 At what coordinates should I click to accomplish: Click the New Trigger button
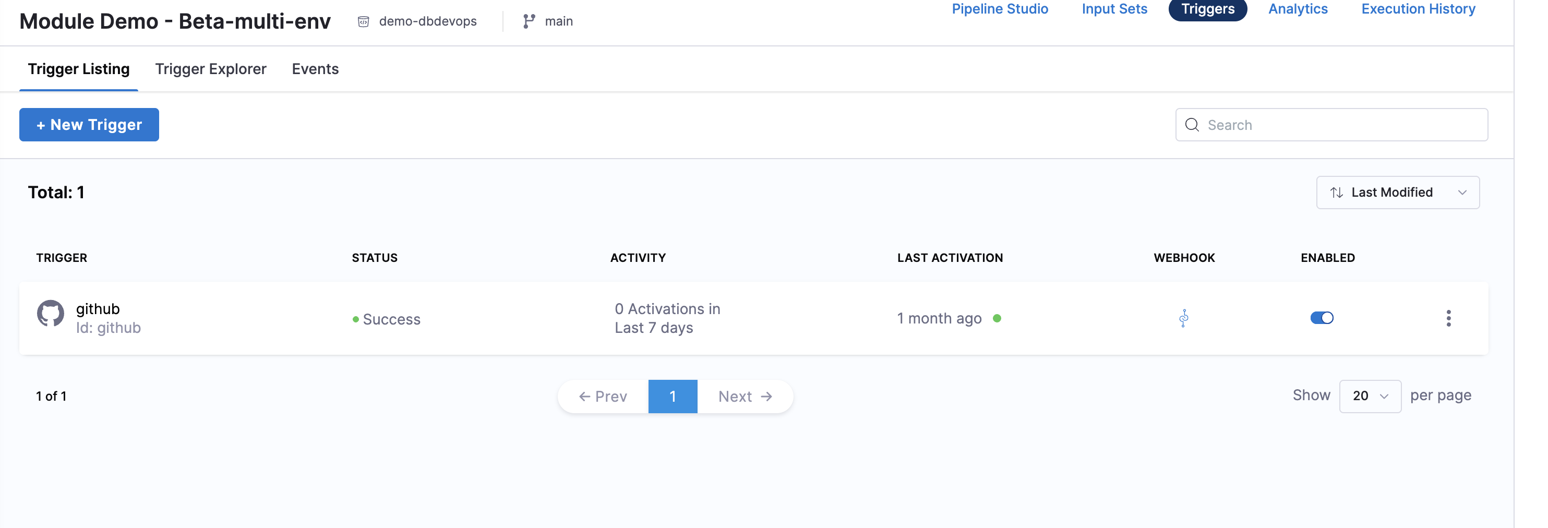pyautogui.click(x=89, y=125)
